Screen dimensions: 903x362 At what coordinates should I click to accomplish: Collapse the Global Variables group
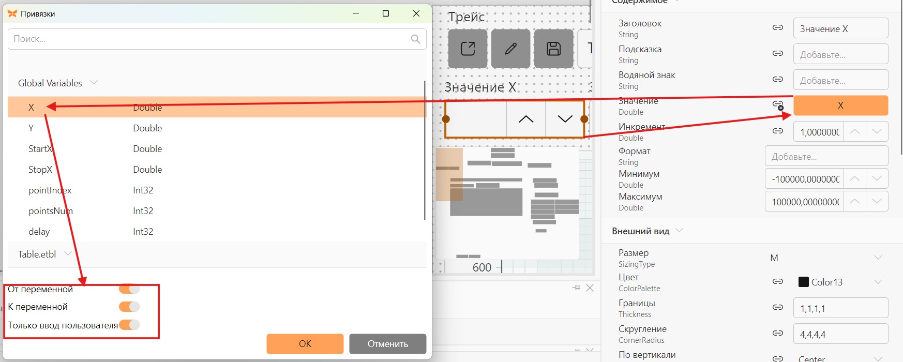click(94, 83)
